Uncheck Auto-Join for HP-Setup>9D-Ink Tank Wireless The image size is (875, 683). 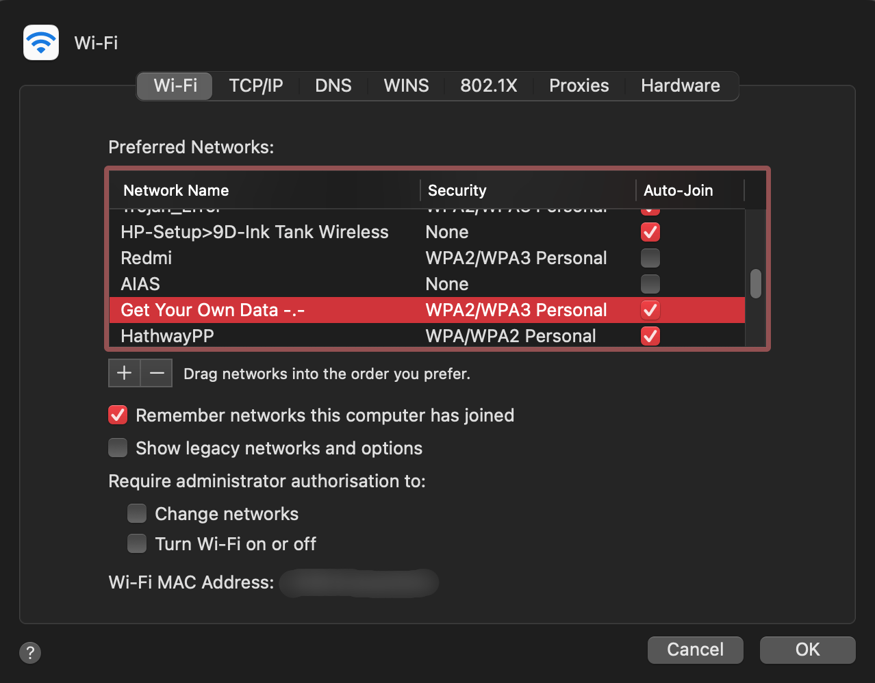point(650,232)
